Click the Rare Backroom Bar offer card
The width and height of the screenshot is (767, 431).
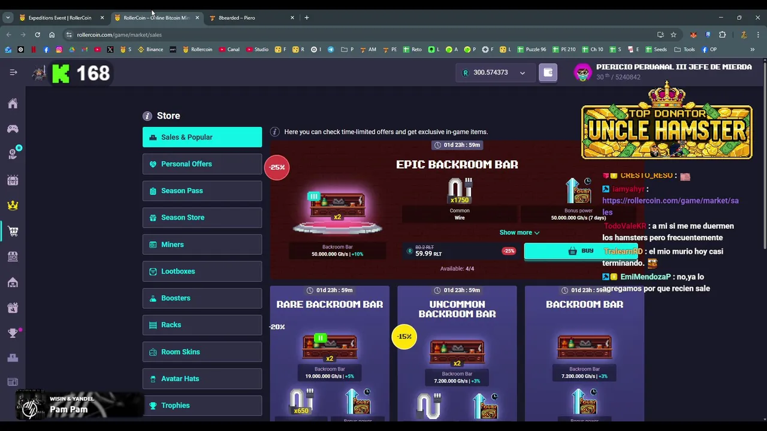click(x=330, y=353)
